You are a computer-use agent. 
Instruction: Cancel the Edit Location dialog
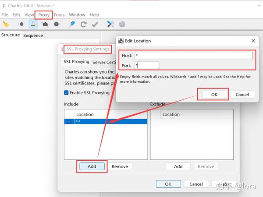[x=242, y=95]
